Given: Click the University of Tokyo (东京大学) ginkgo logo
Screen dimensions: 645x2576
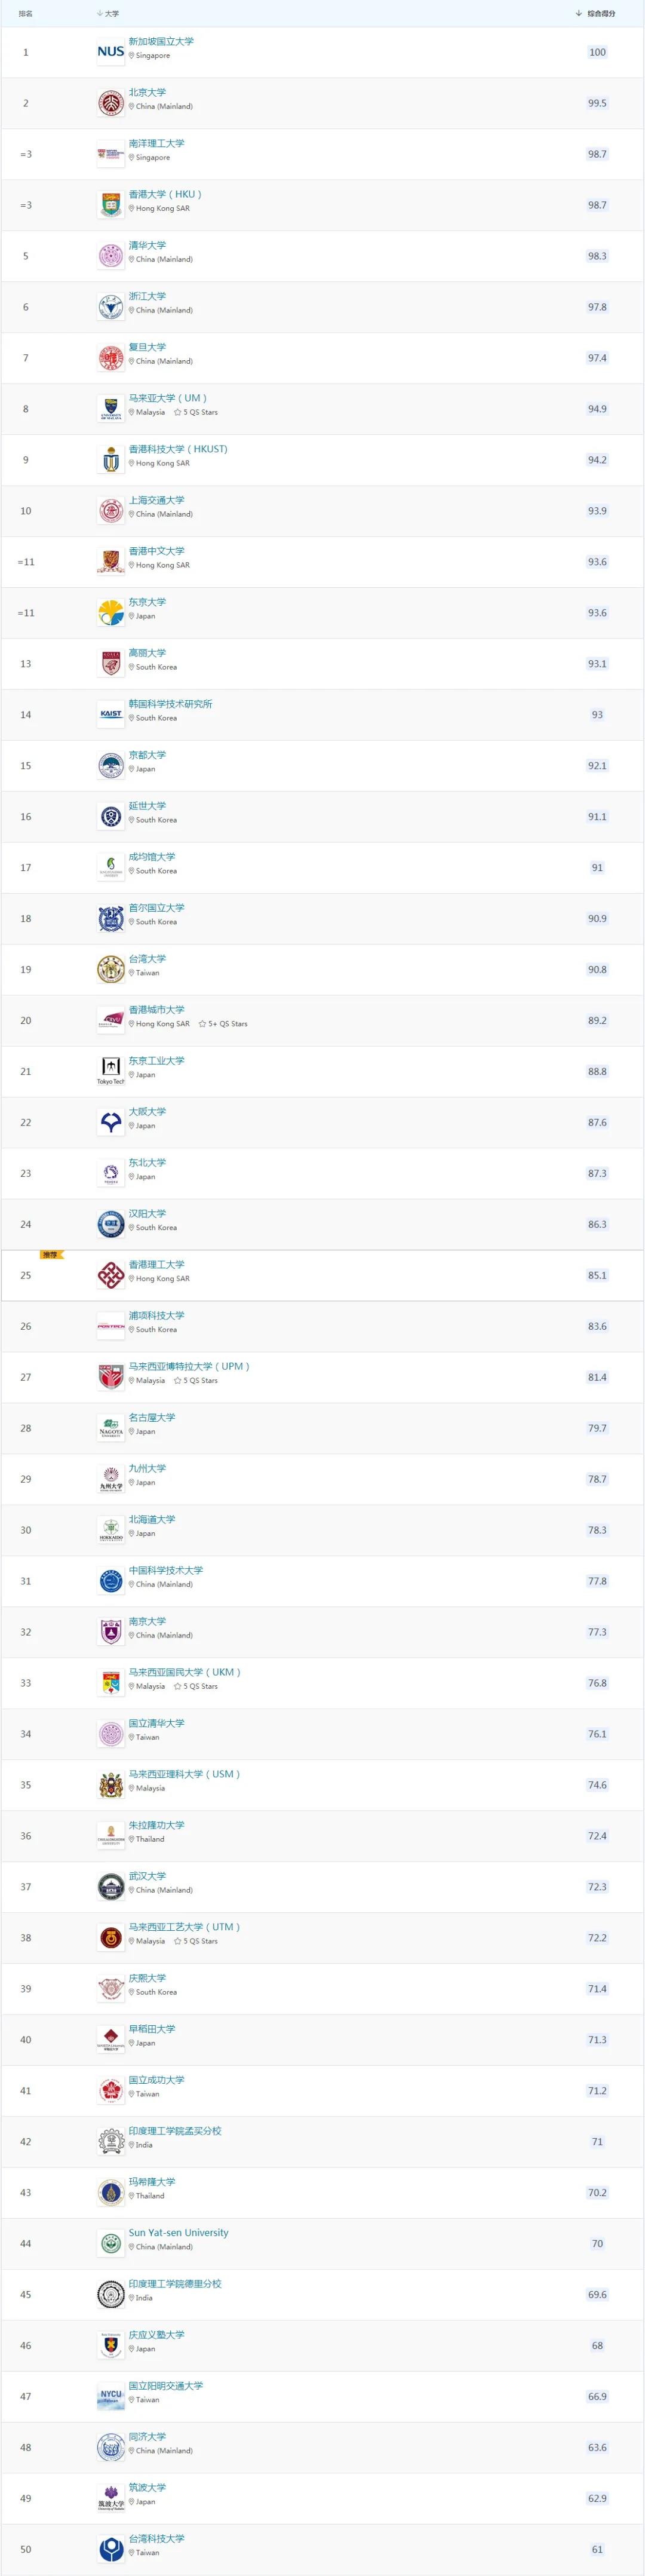Looking at the screenshot, I should point(111,612).
